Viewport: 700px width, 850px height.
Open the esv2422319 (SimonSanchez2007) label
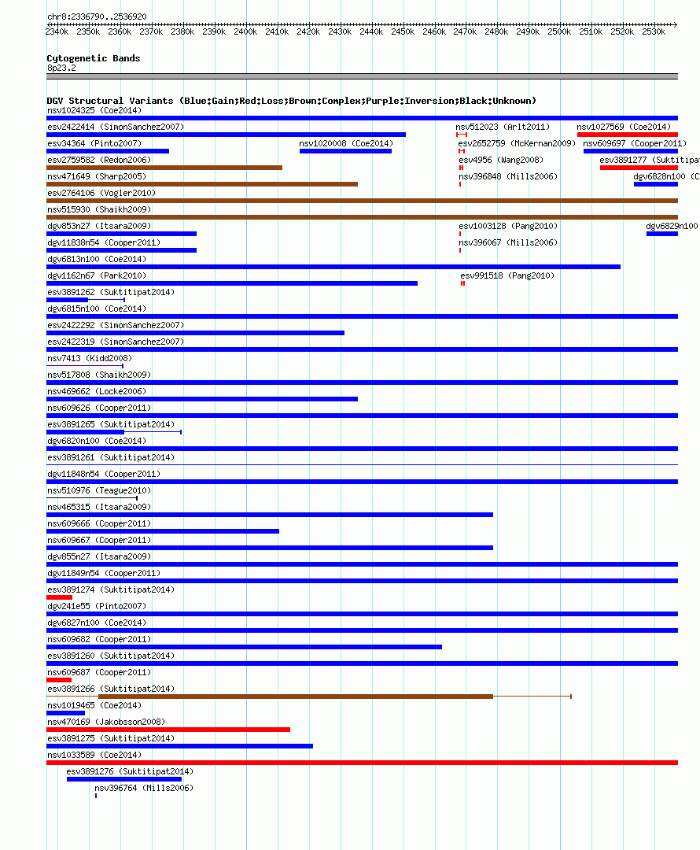point(116,342)
